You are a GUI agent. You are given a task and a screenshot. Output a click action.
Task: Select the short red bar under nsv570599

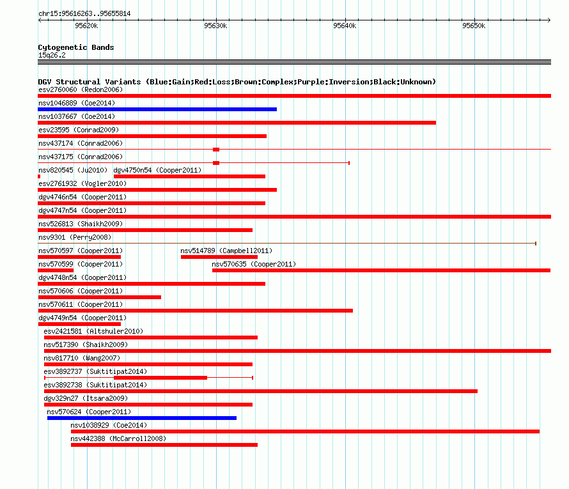tap(56, 270)
